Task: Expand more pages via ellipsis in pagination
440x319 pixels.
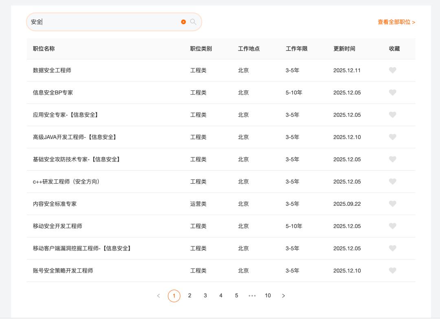Action: pyautogui.click(x=252, y=296)
